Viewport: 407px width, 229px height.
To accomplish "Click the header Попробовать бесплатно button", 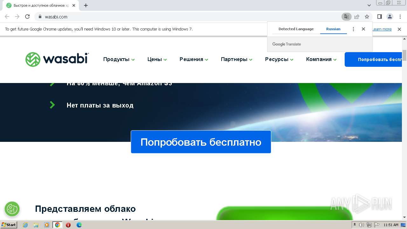I will (x=373, y=59).
